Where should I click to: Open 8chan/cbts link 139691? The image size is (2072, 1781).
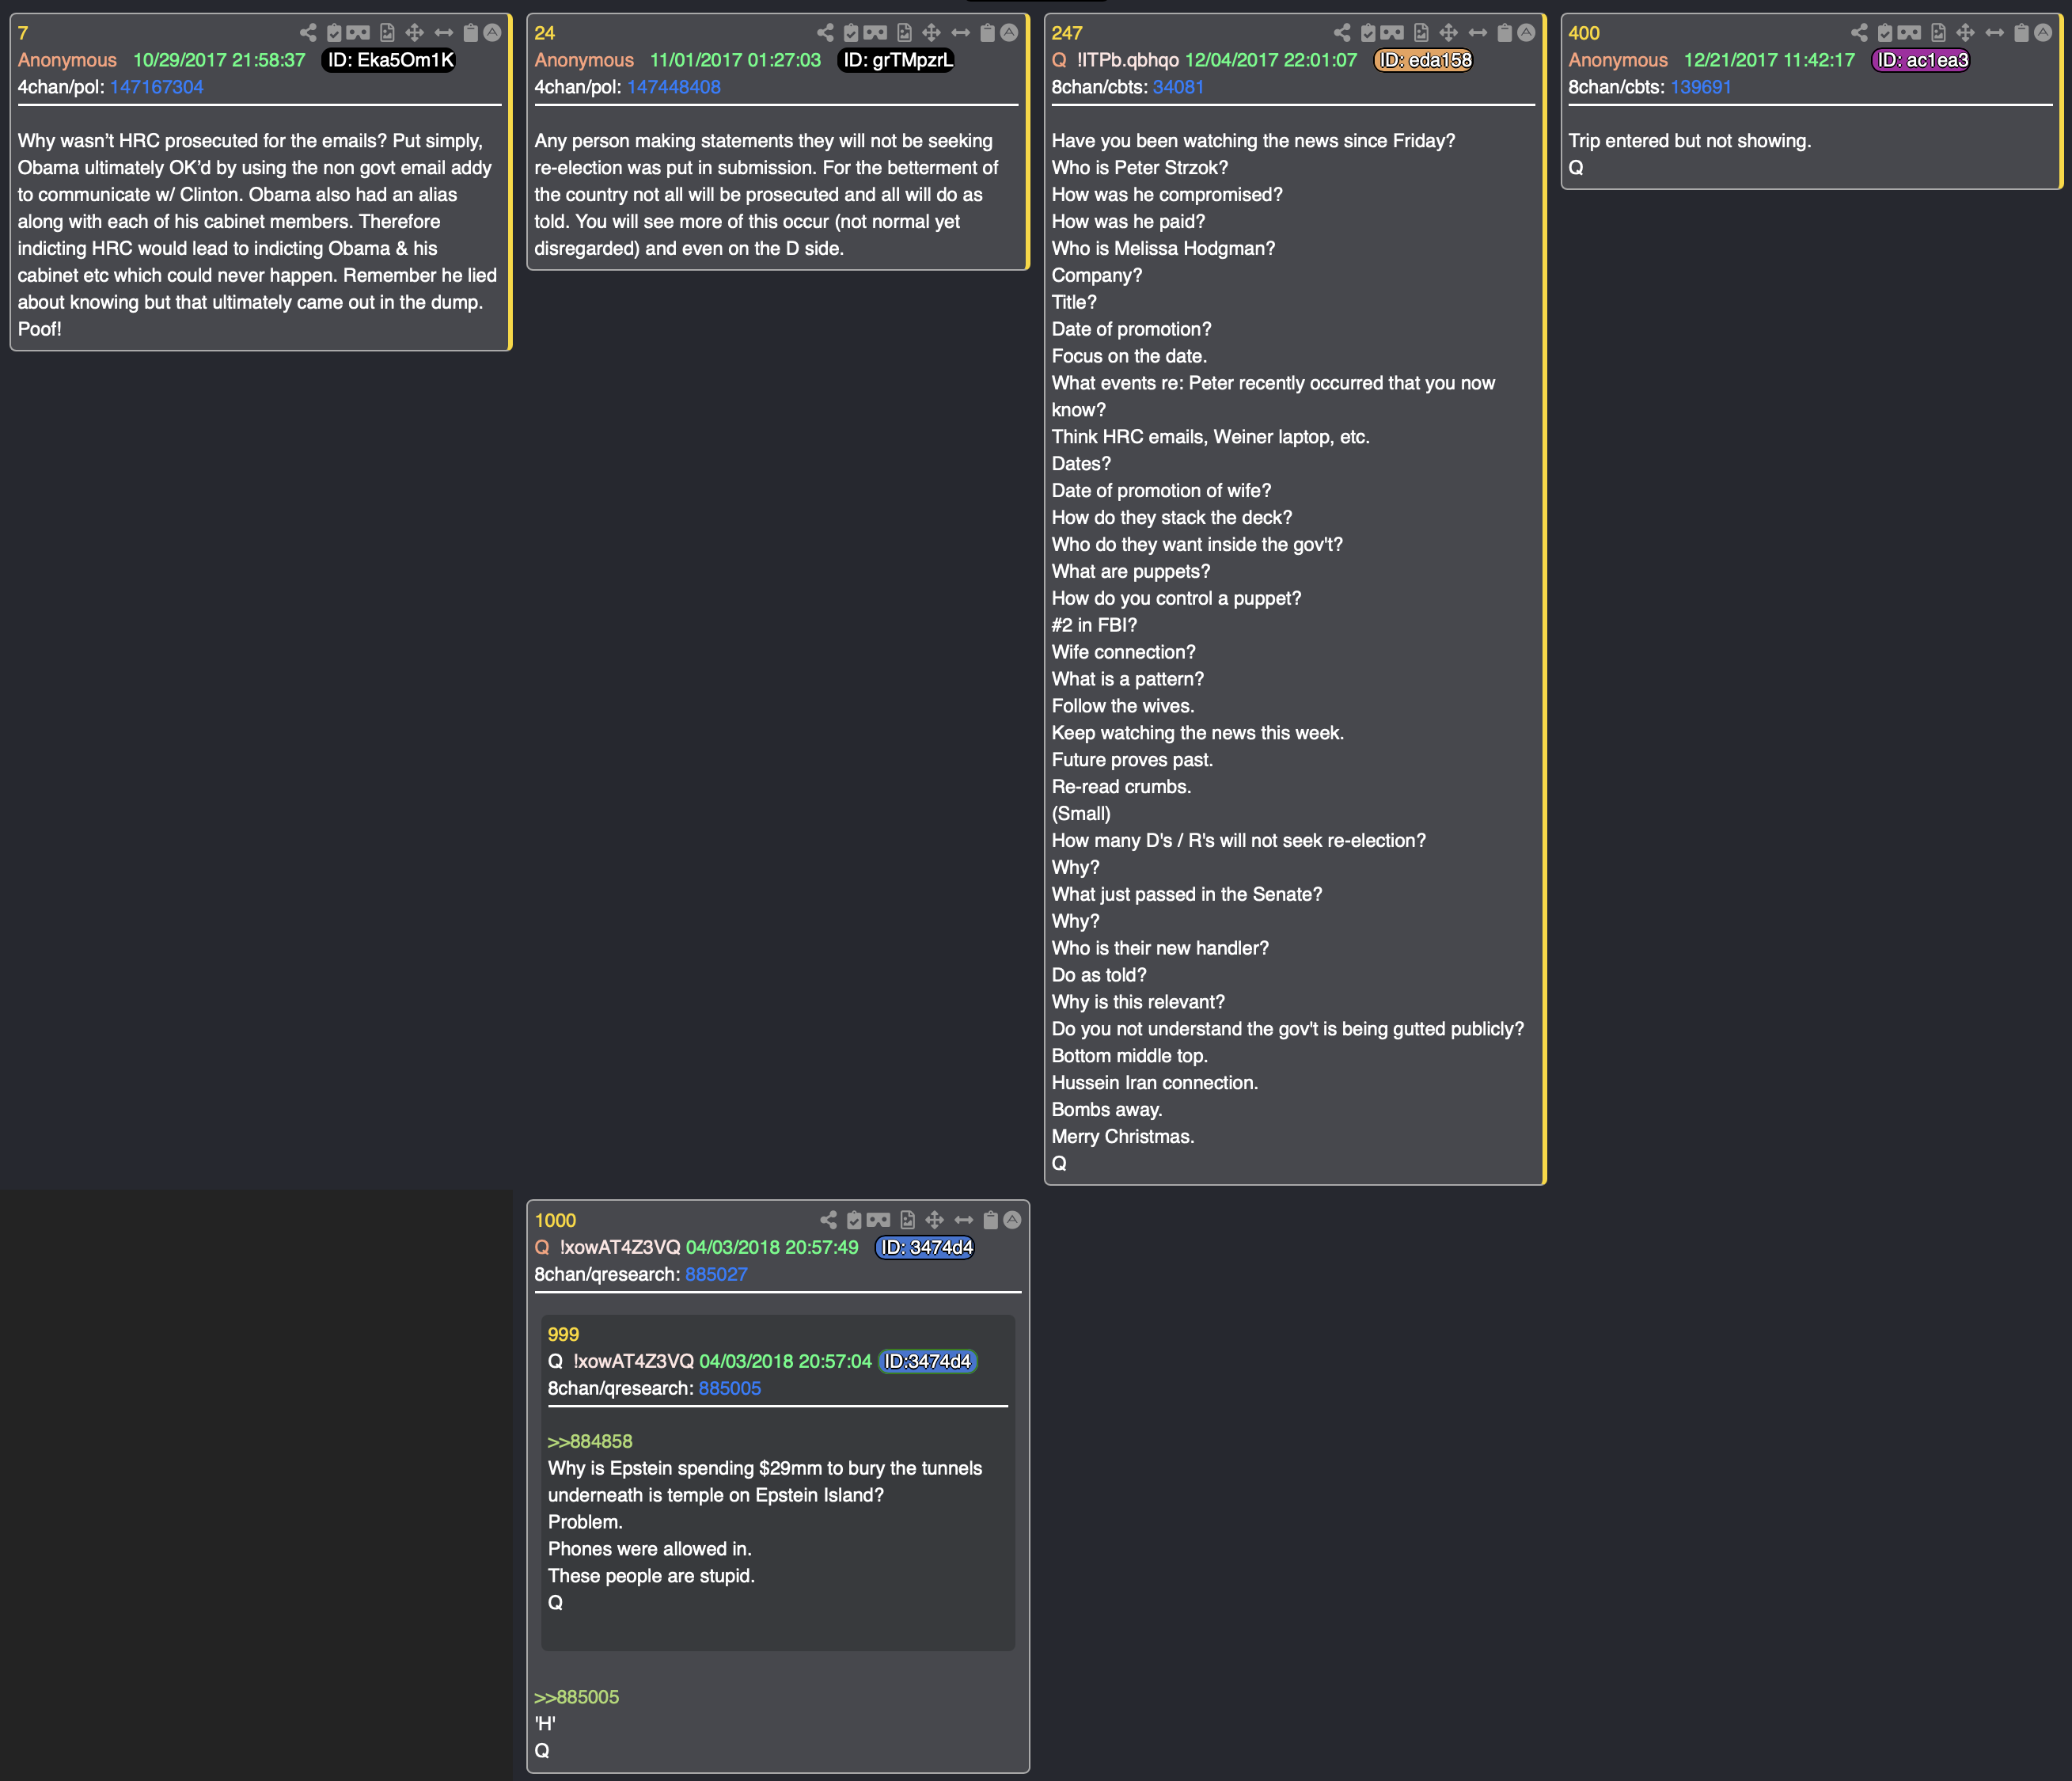[1700, 87]
